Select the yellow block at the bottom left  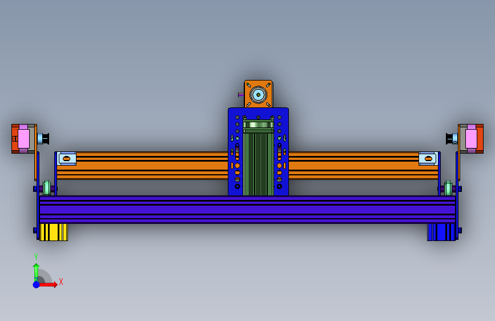54,232
